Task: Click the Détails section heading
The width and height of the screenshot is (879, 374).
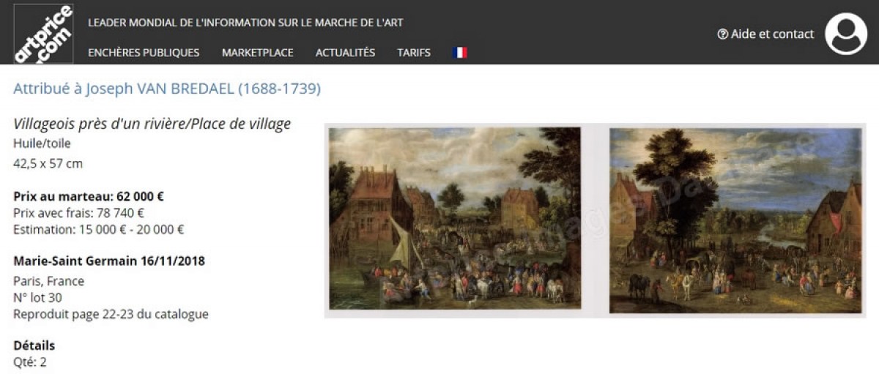Action: tap(34, 345)
